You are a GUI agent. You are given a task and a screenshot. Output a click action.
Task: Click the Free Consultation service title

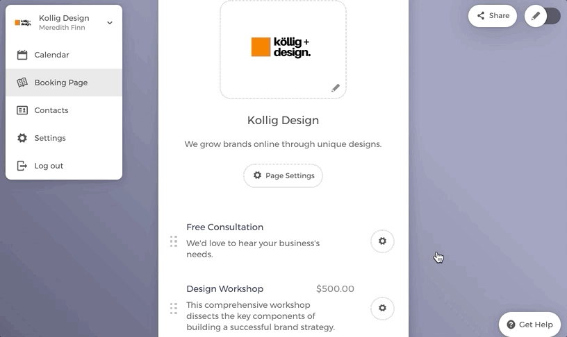[224, 227]
